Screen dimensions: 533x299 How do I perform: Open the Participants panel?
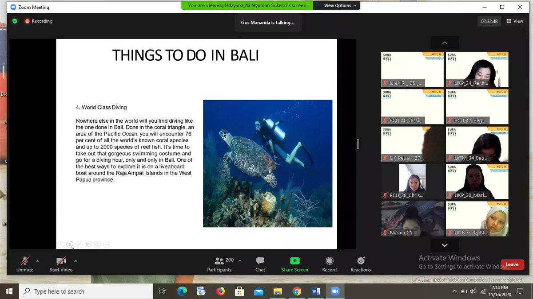219,264
